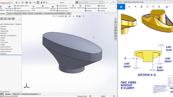
Task: Expand the feature manager panel arrow
Action: point(21,19)
